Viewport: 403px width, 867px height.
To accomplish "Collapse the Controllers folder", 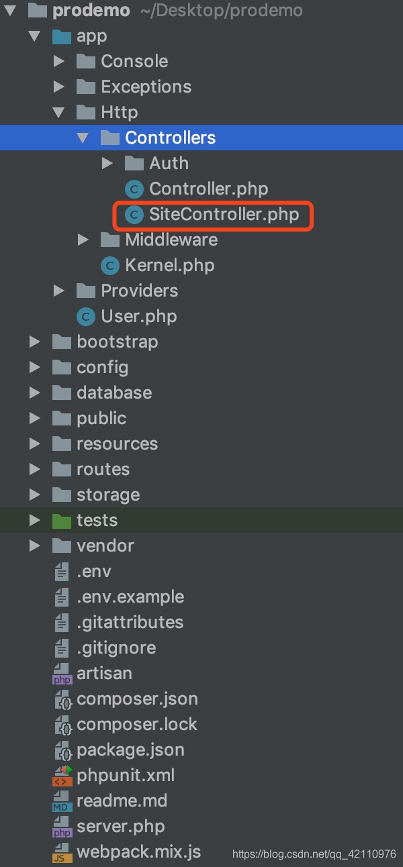I will (82, 138).
